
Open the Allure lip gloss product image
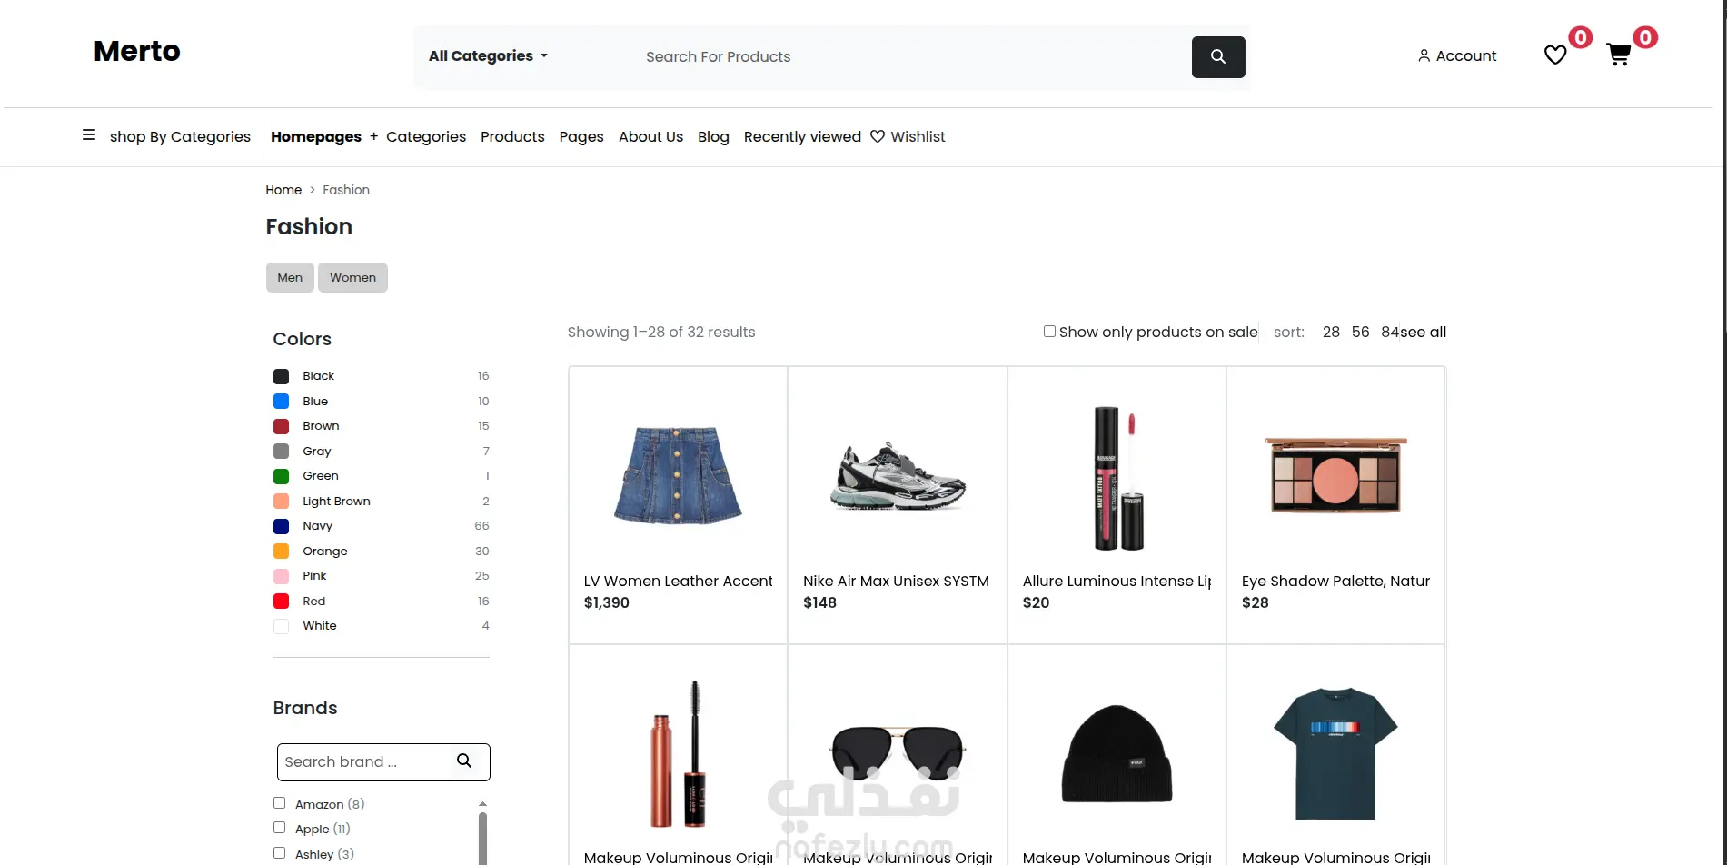[1117, 478]
